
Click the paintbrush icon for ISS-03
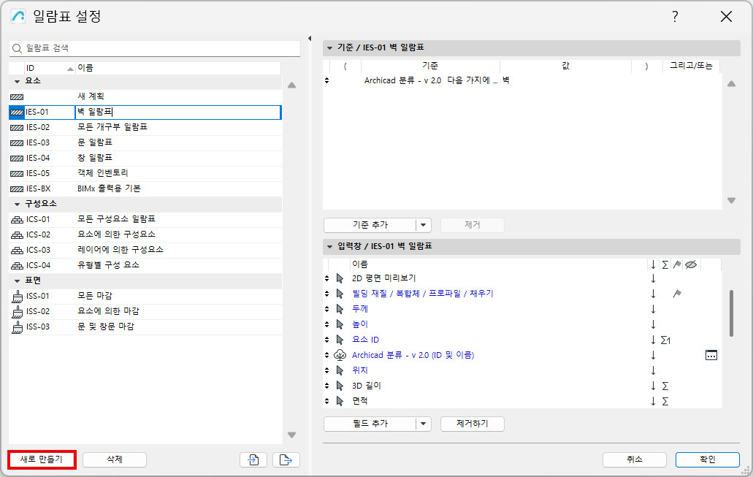click(17, 327)
